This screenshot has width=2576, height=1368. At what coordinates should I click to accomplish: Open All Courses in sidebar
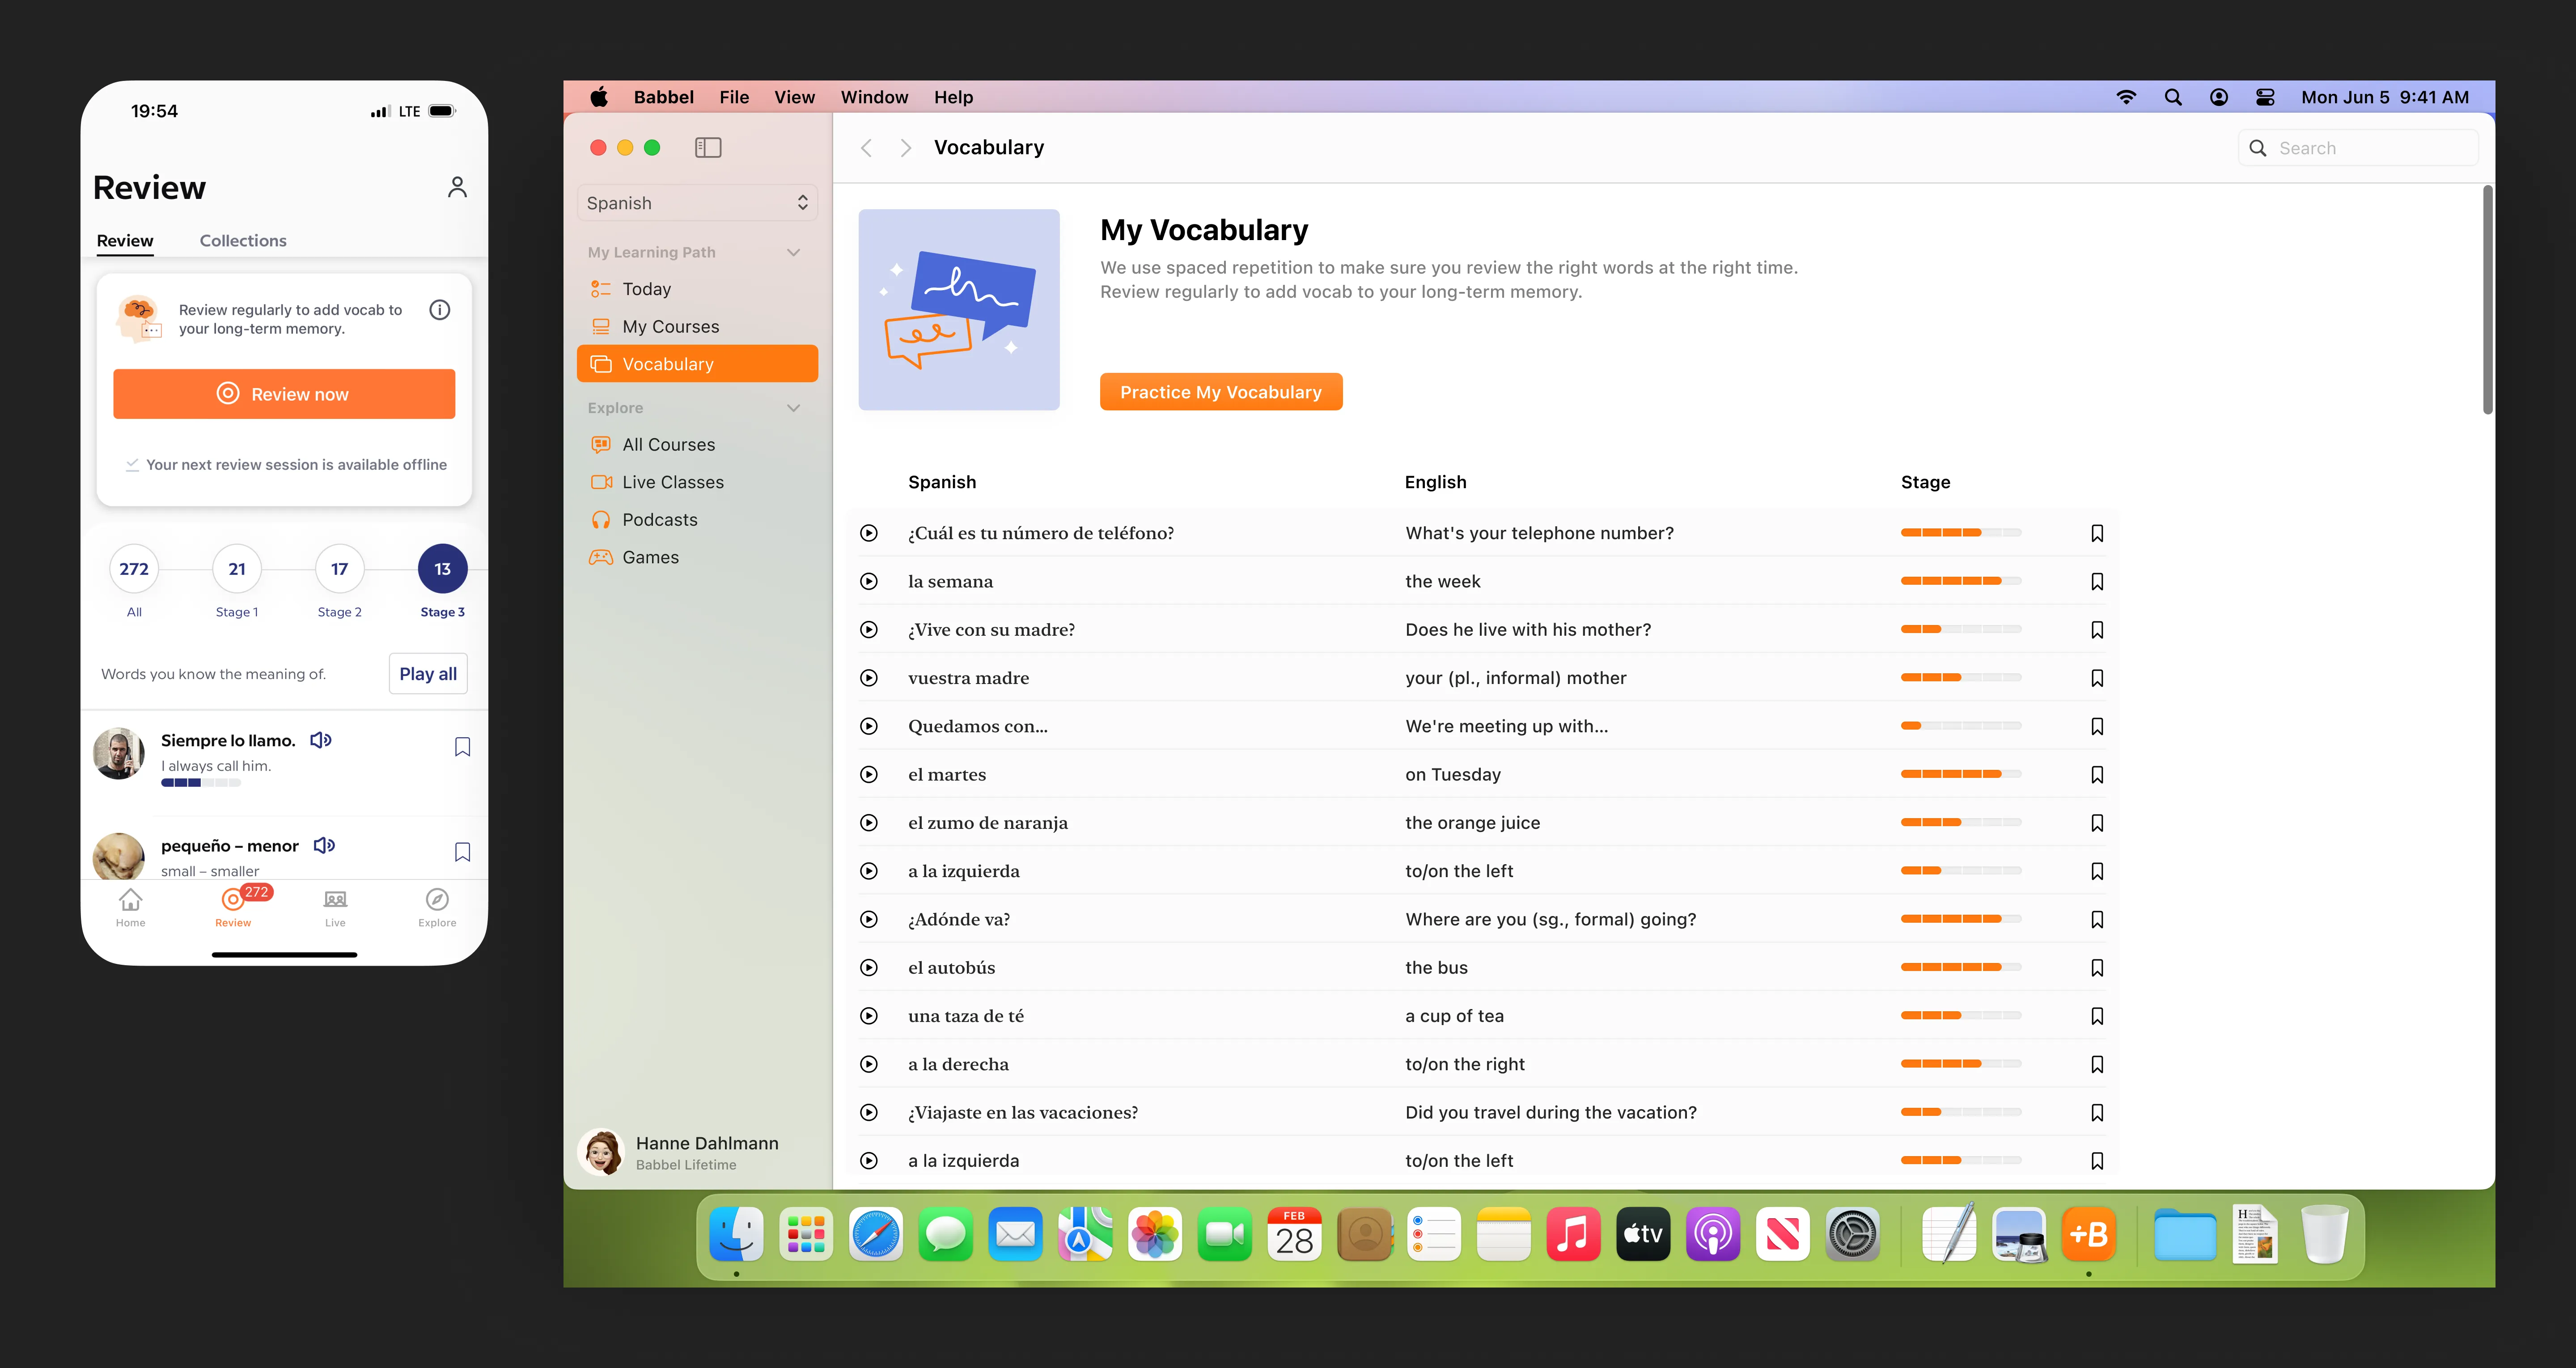click(697, 445)
